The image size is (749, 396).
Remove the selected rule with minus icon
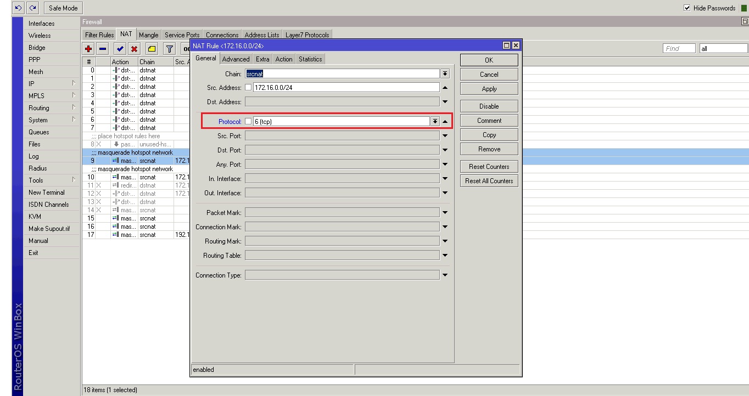[x=103, y=49]
